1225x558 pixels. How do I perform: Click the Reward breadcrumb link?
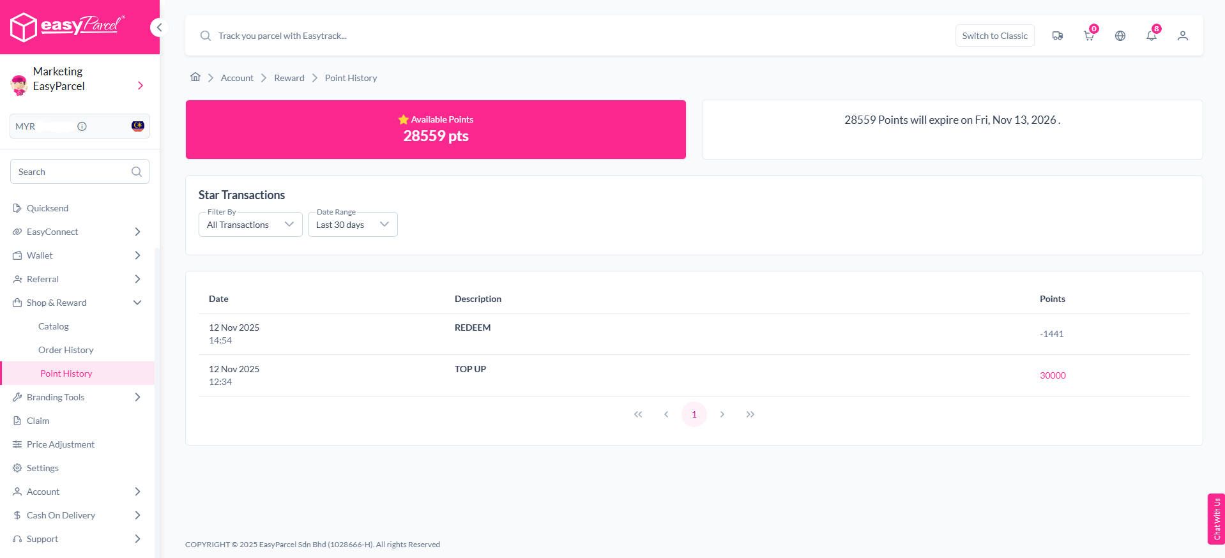tap(289, 78)
